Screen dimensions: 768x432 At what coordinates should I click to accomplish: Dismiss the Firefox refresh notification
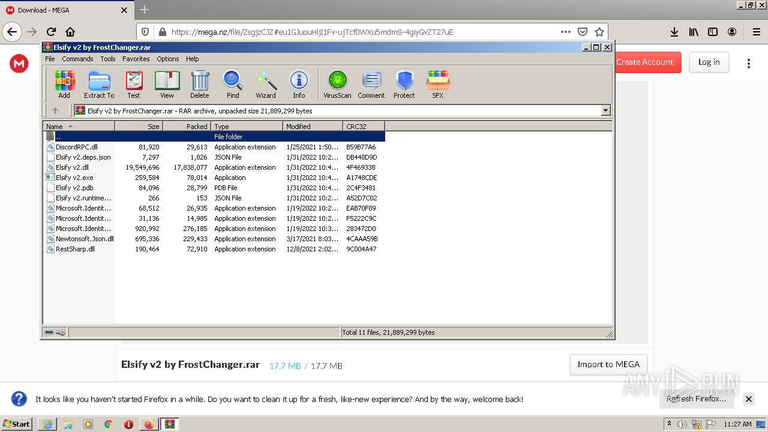[748, 399]
